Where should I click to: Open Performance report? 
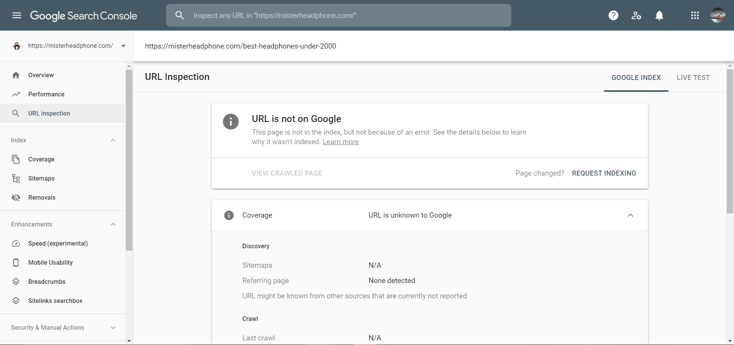pos(63,94)
